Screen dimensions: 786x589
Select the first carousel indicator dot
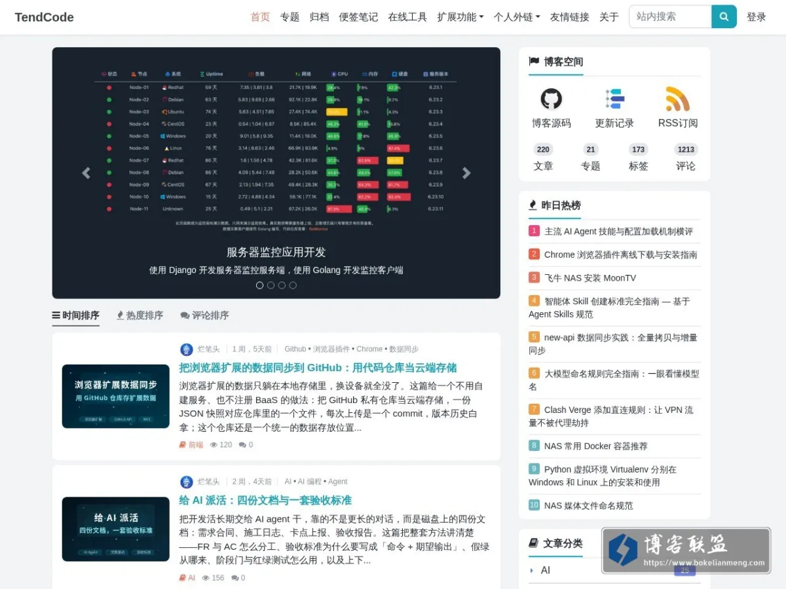[x=259, y=285]
